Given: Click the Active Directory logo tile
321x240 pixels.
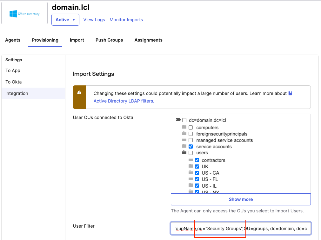Looking at the screenshot, I should 24,13.
